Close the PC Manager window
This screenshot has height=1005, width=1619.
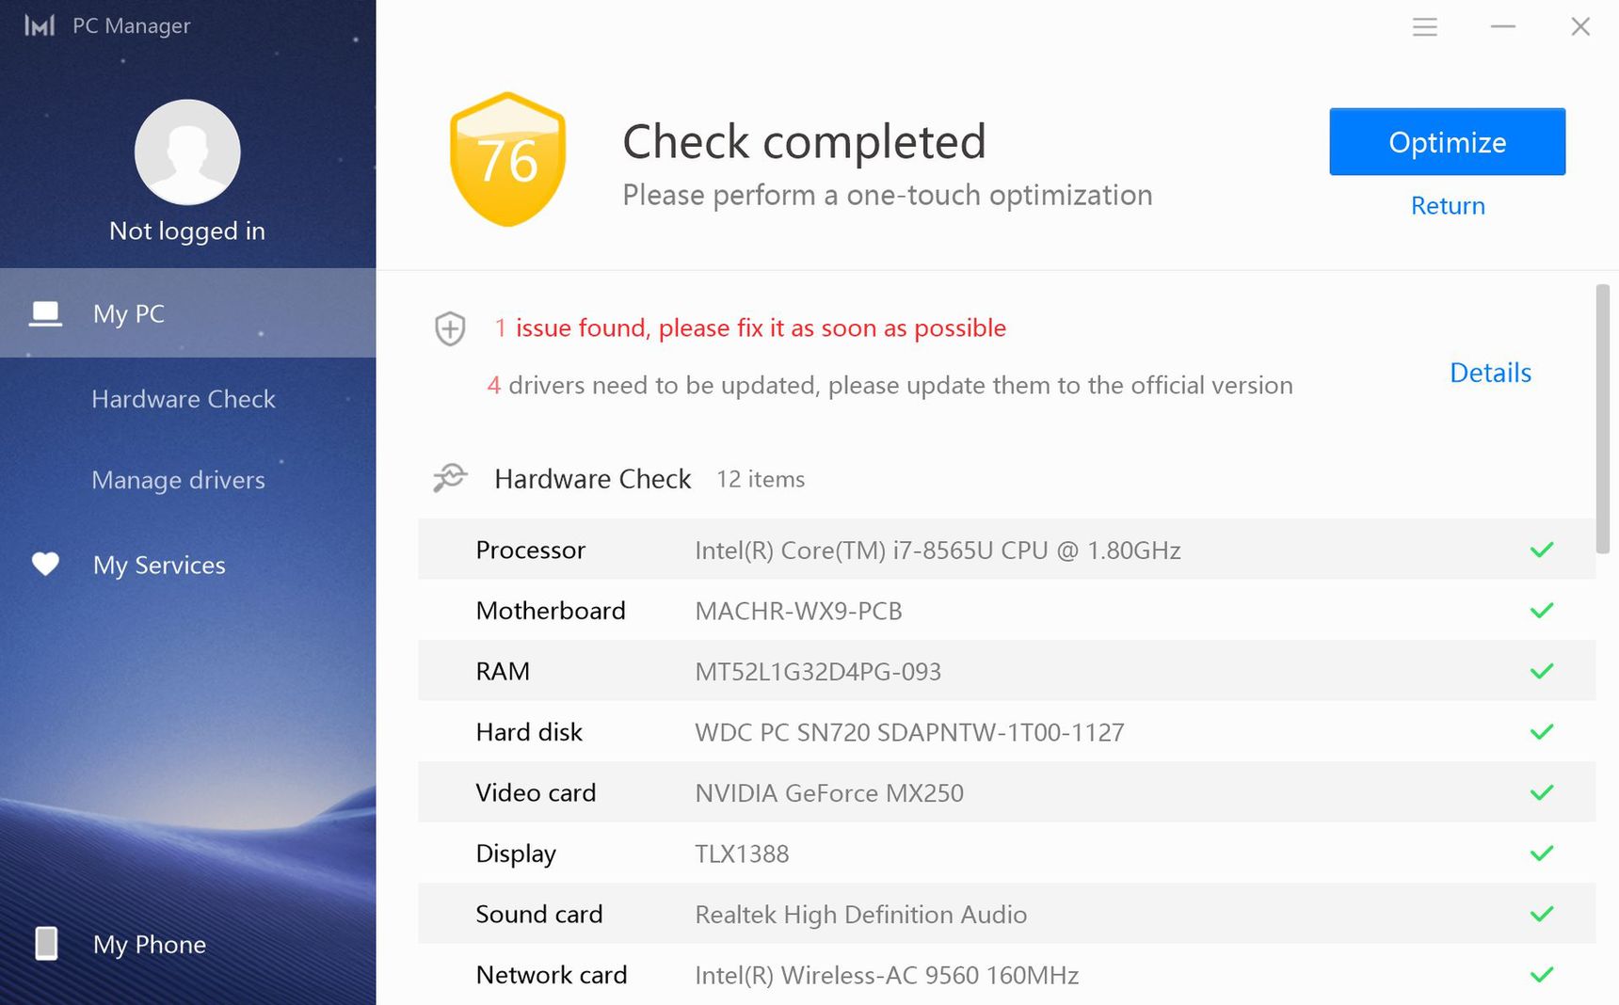click(x=1580, y=26)
